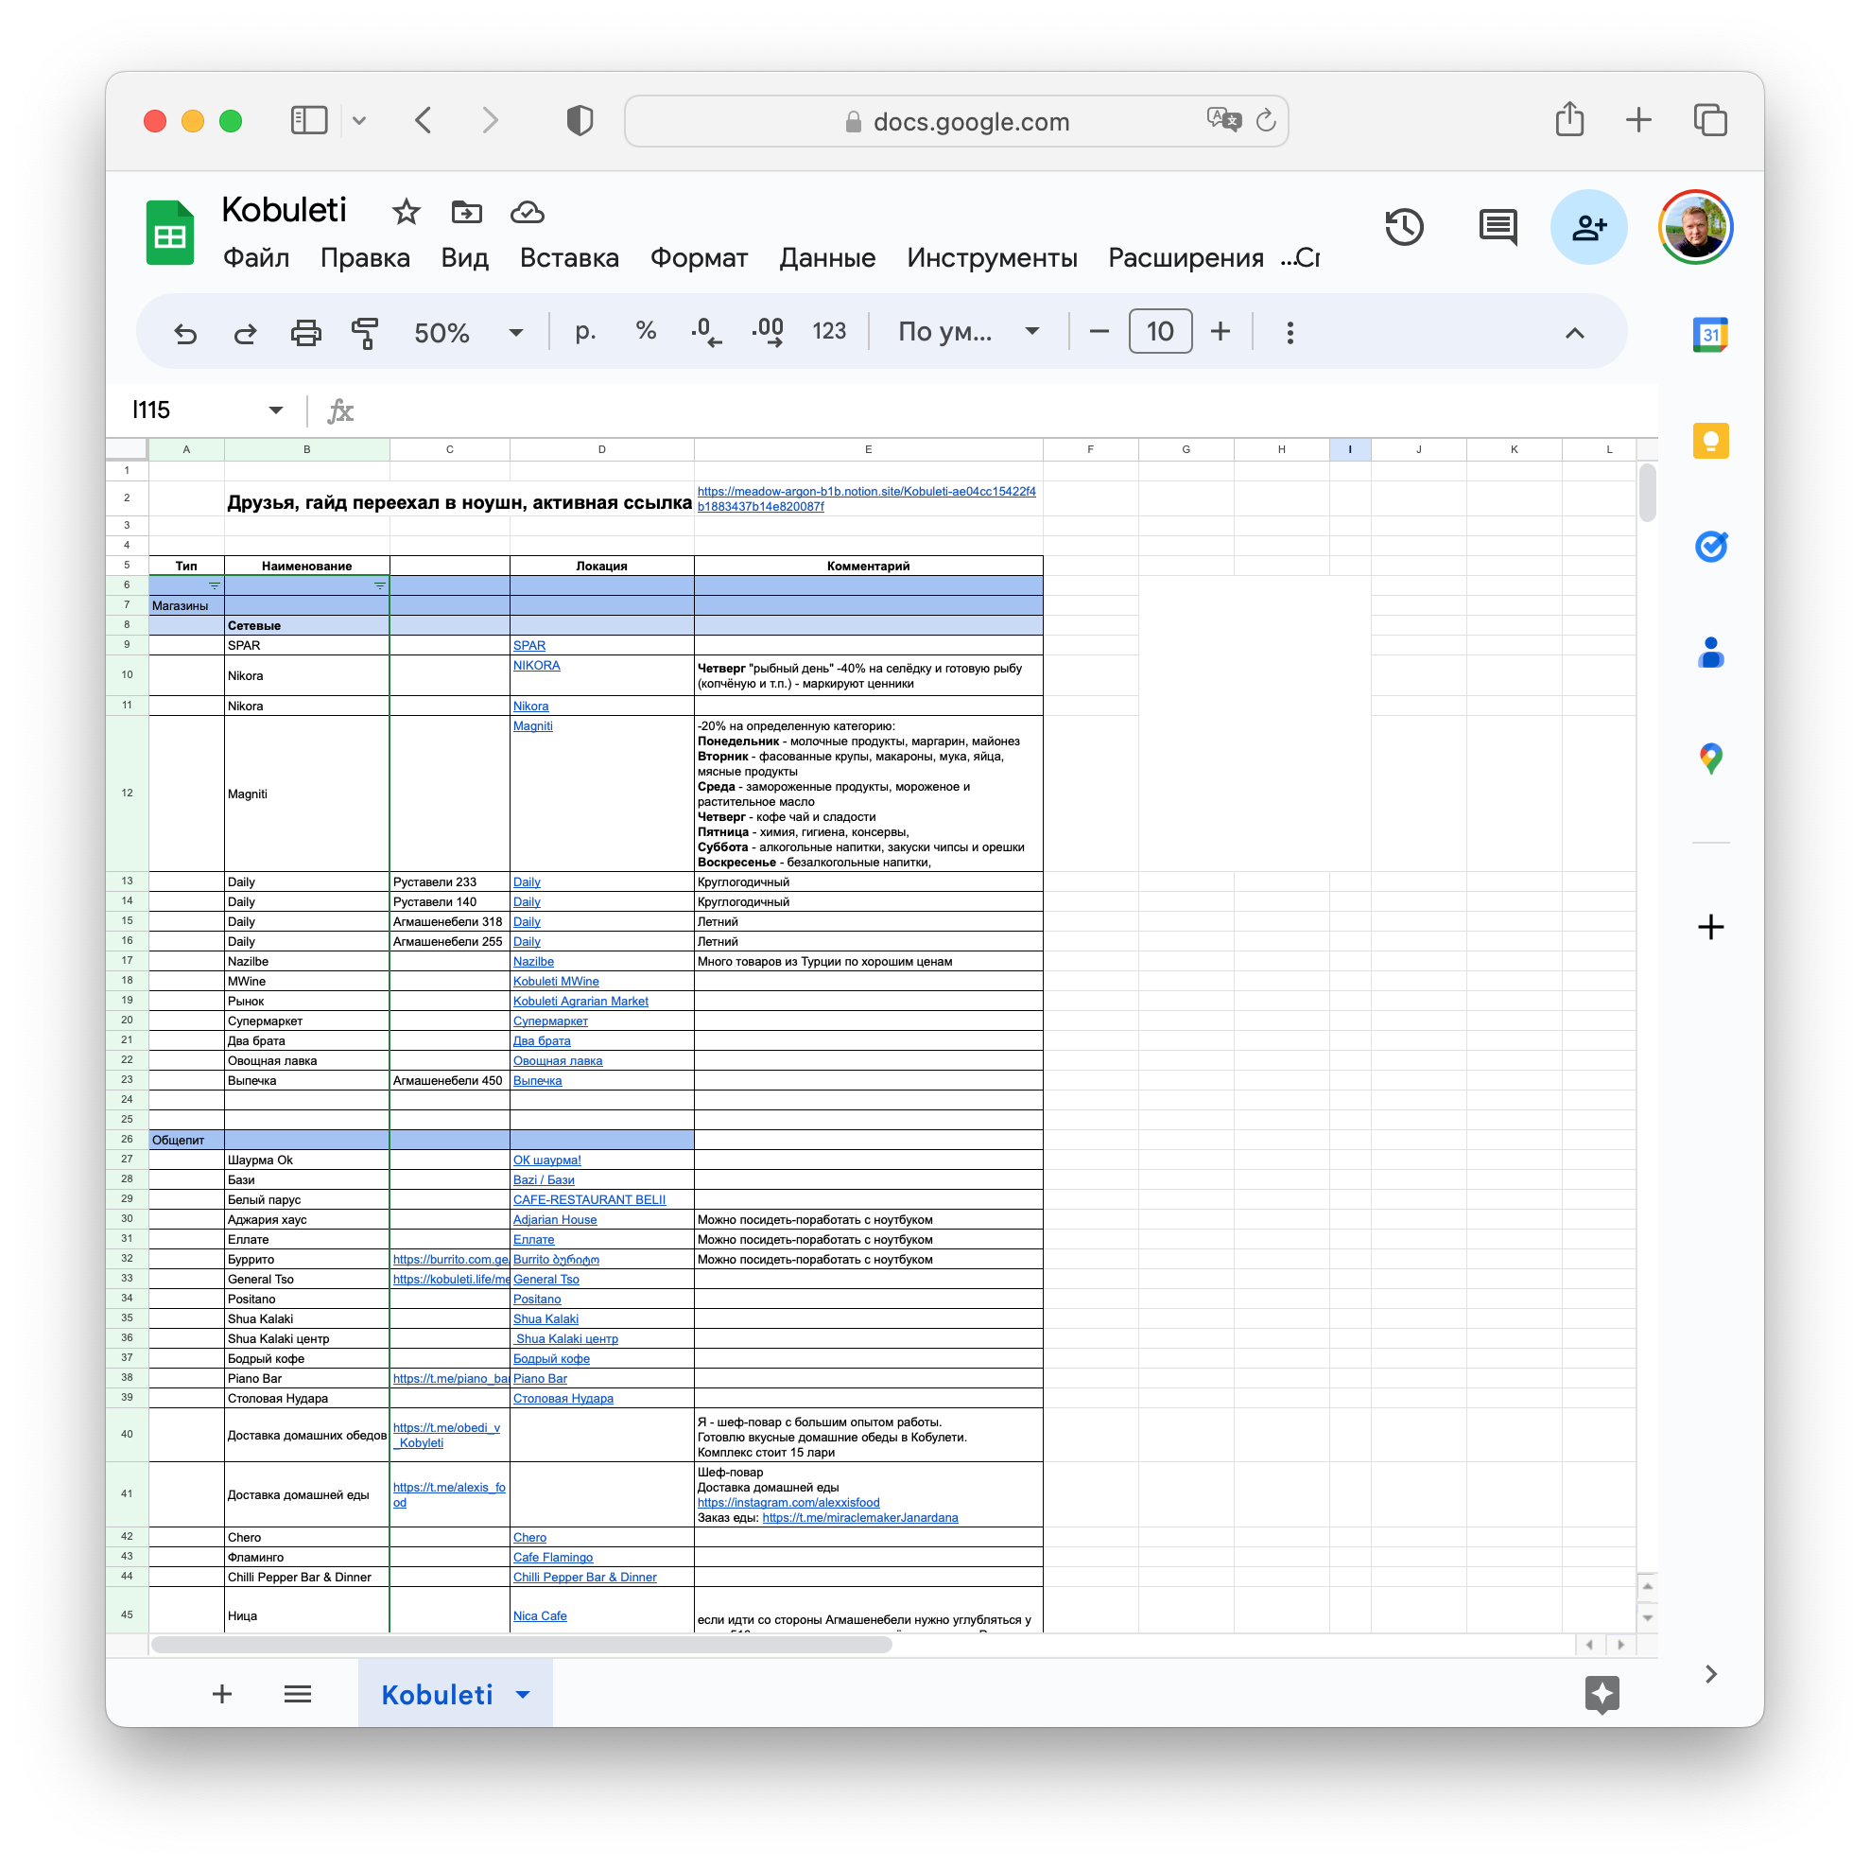Open the Правка menu

tap(365, 257)
